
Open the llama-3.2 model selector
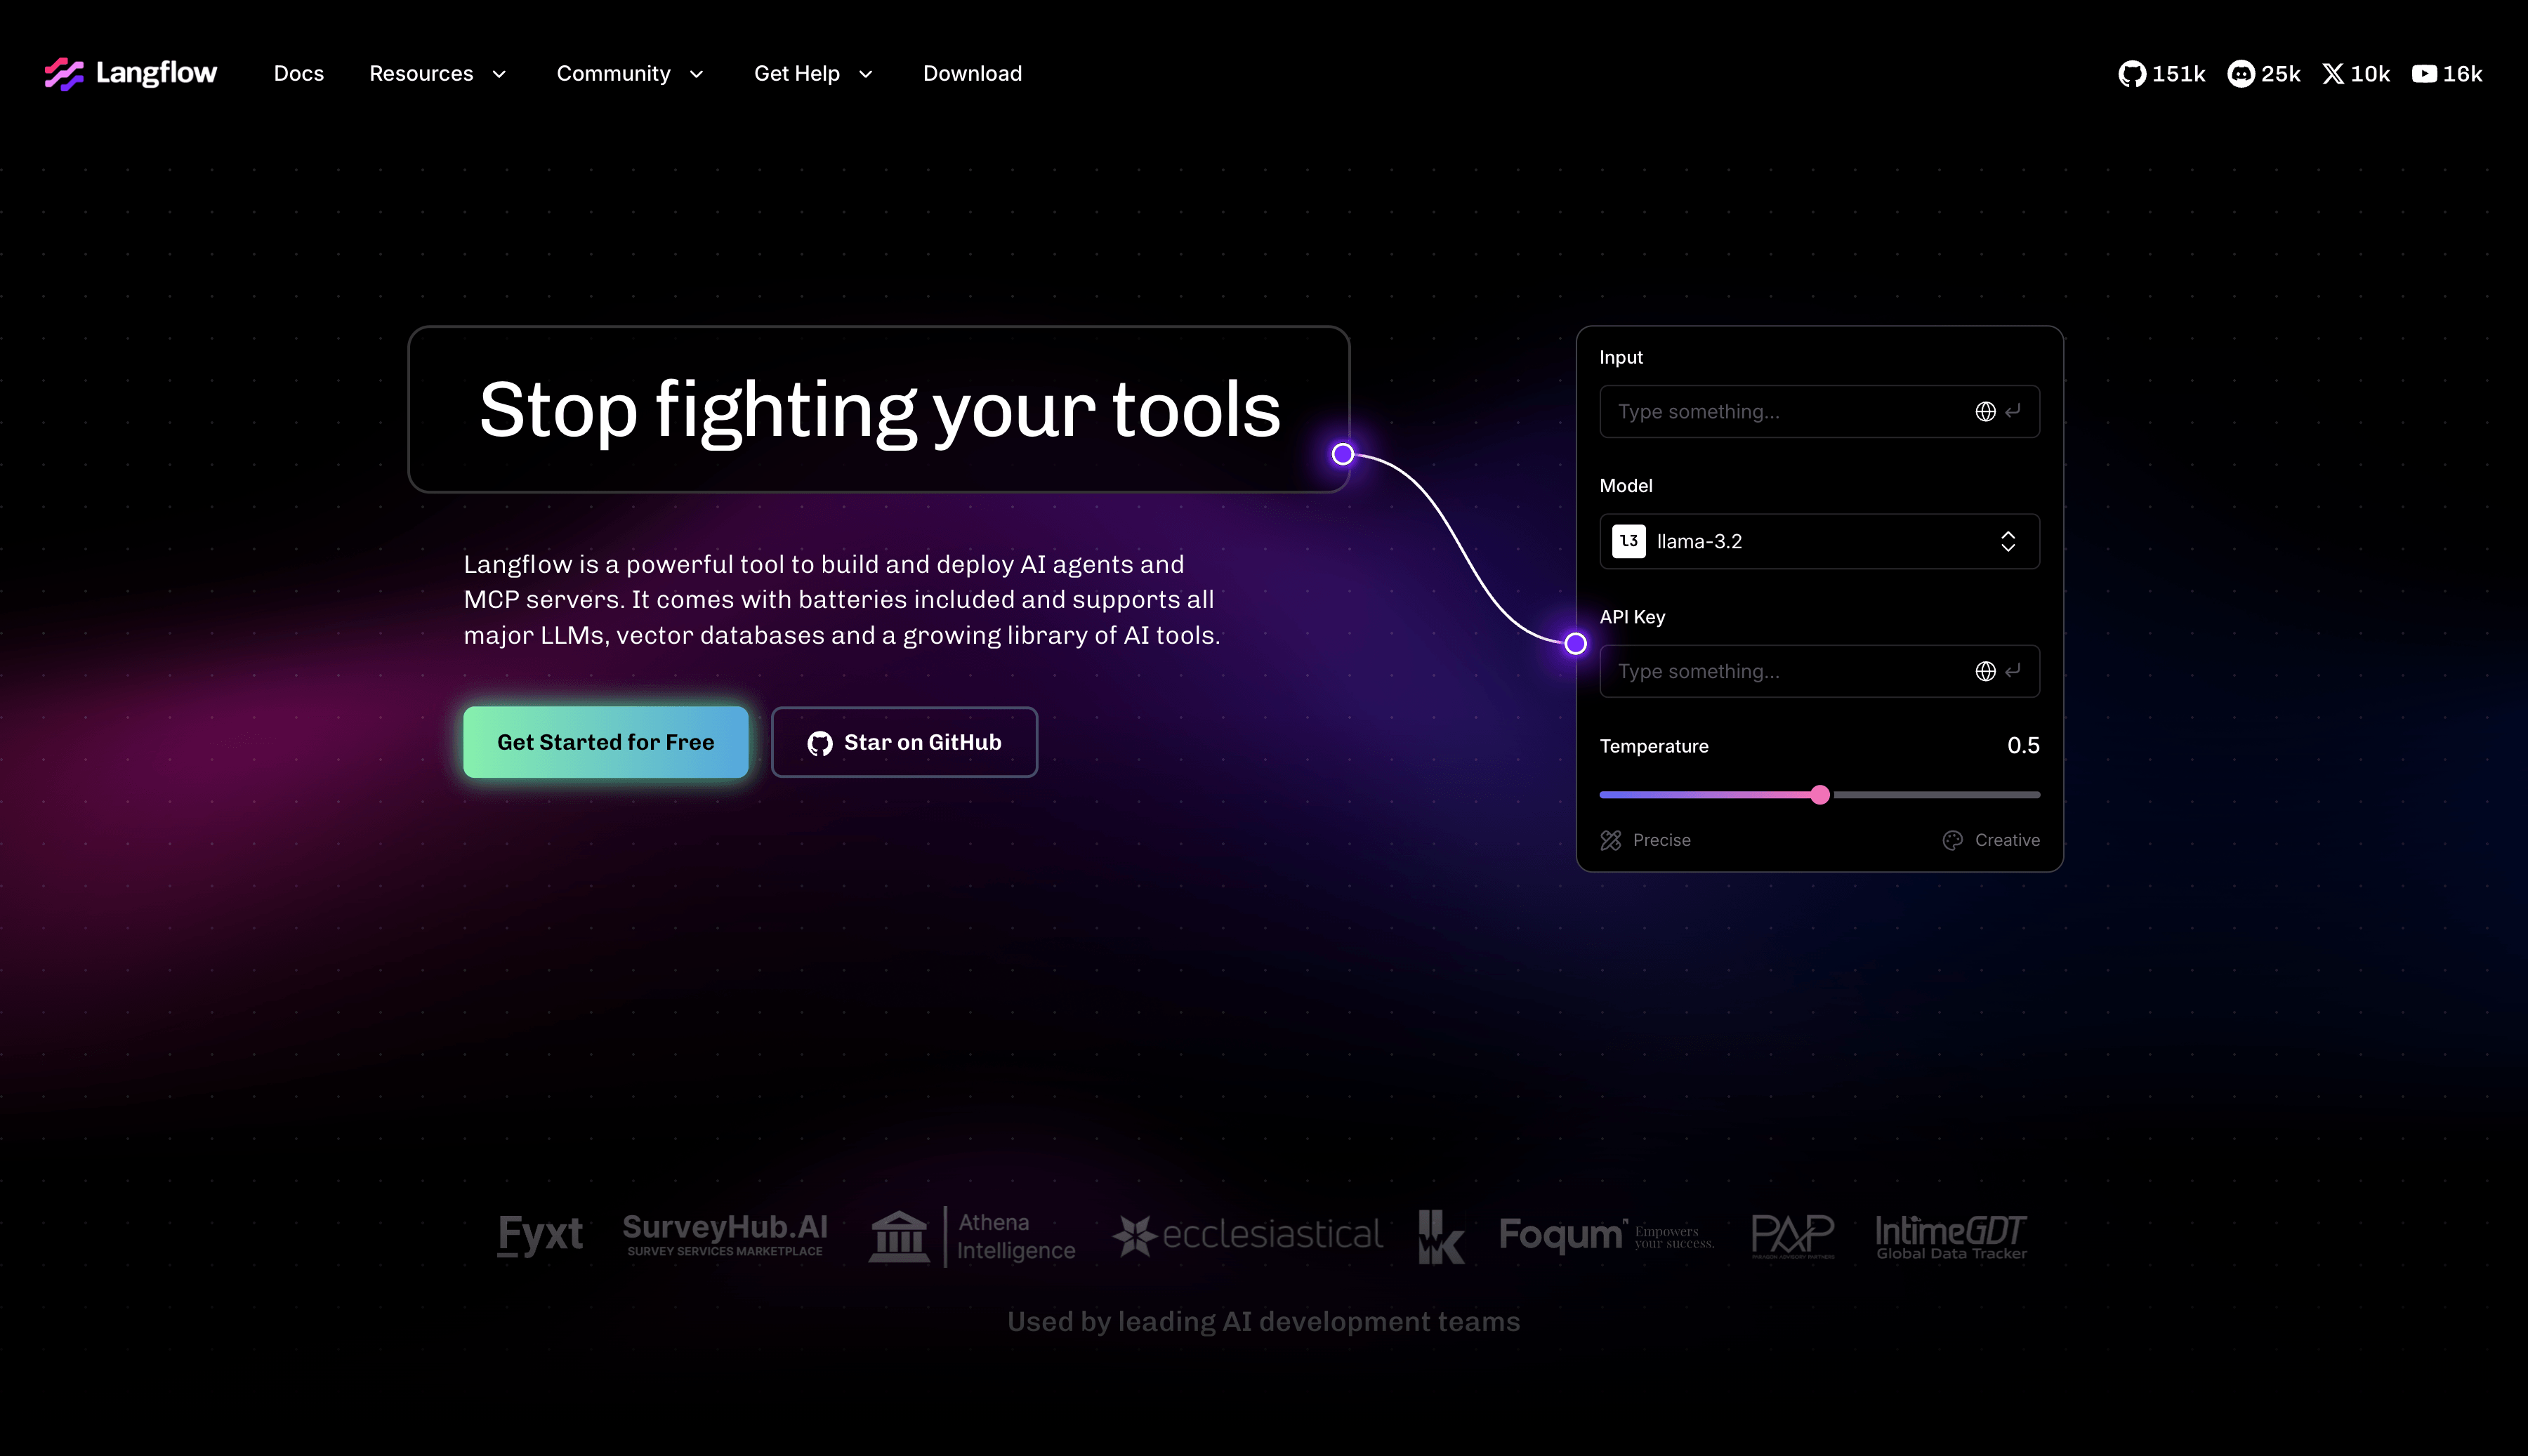click(1819, 541)
